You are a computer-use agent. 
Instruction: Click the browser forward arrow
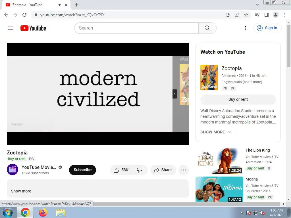[x=15, y=15]
